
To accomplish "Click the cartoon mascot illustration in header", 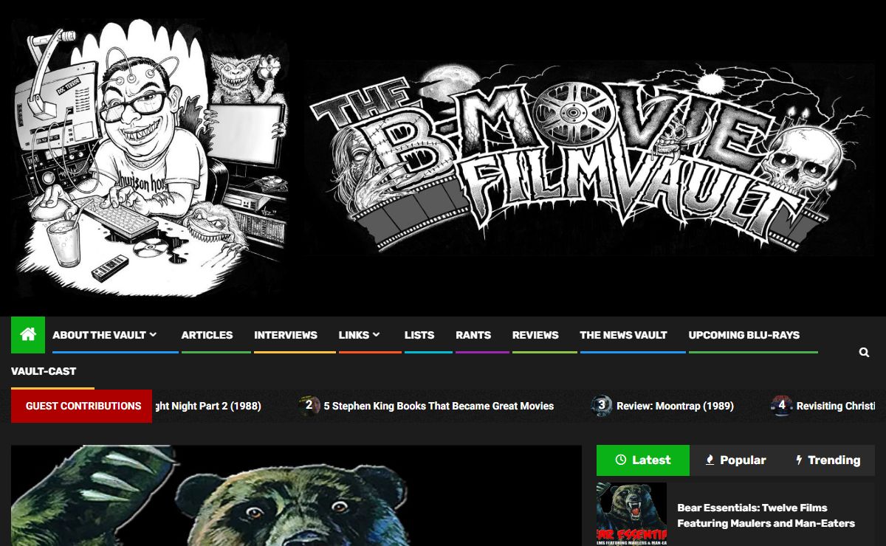I will 148,158.
